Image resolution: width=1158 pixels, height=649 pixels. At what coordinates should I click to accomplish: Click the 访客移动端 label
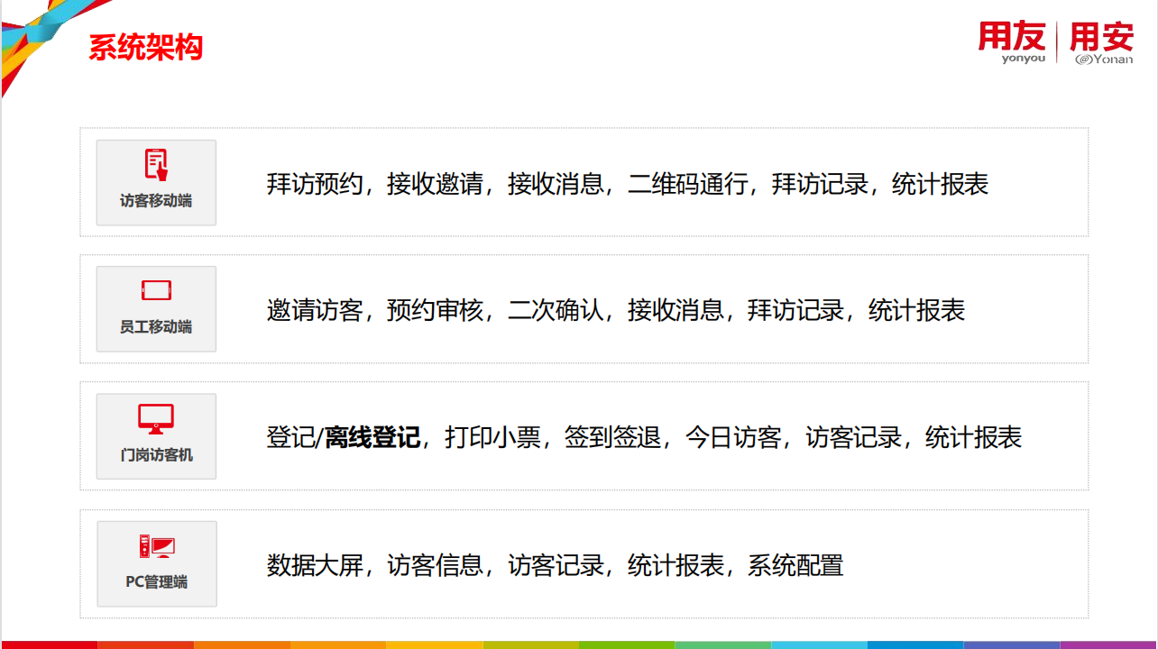point(156,201)
